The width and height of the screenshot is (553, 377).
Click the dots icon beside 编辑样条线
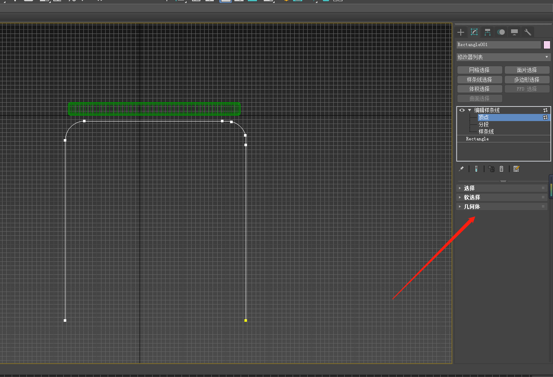(545, 110)
